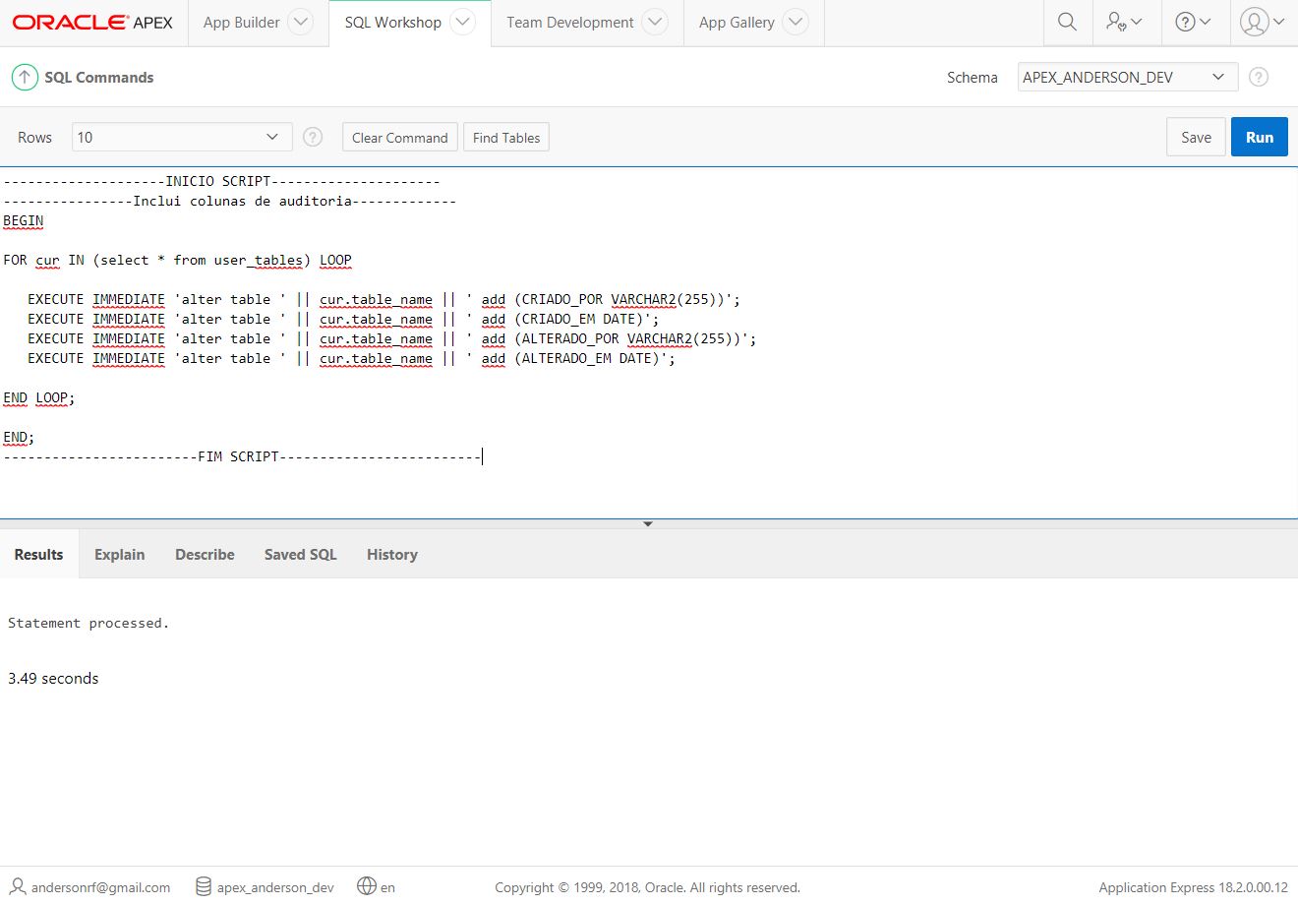Click the user account icon top right

pyautogui.click(x=1260, y=22)
